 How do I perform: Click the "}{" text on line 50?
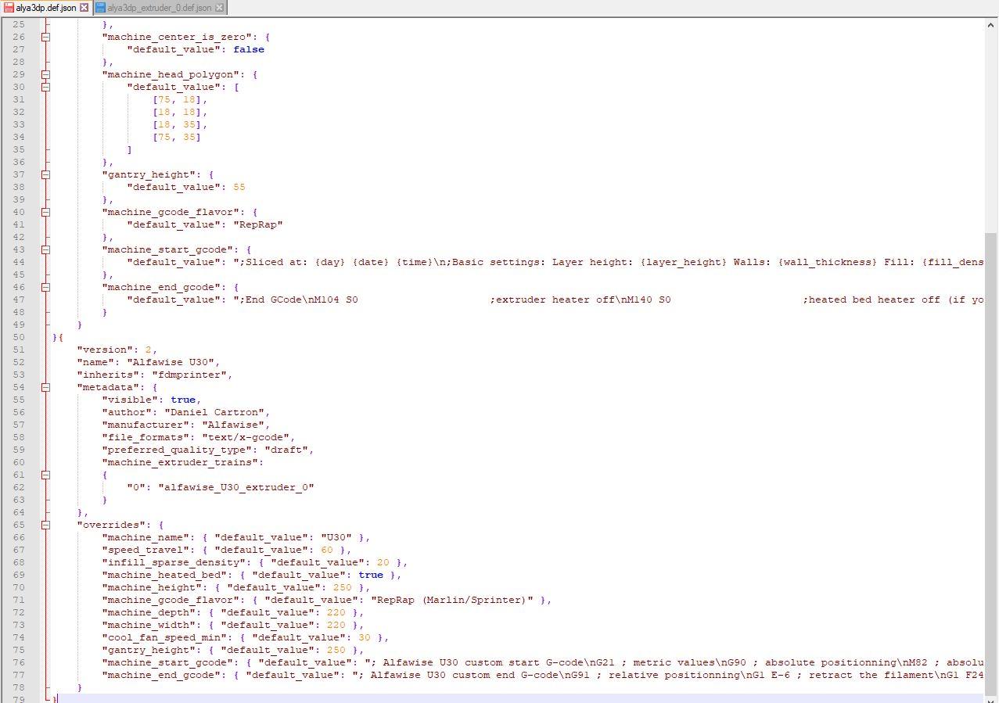click(x=58, y=337)
